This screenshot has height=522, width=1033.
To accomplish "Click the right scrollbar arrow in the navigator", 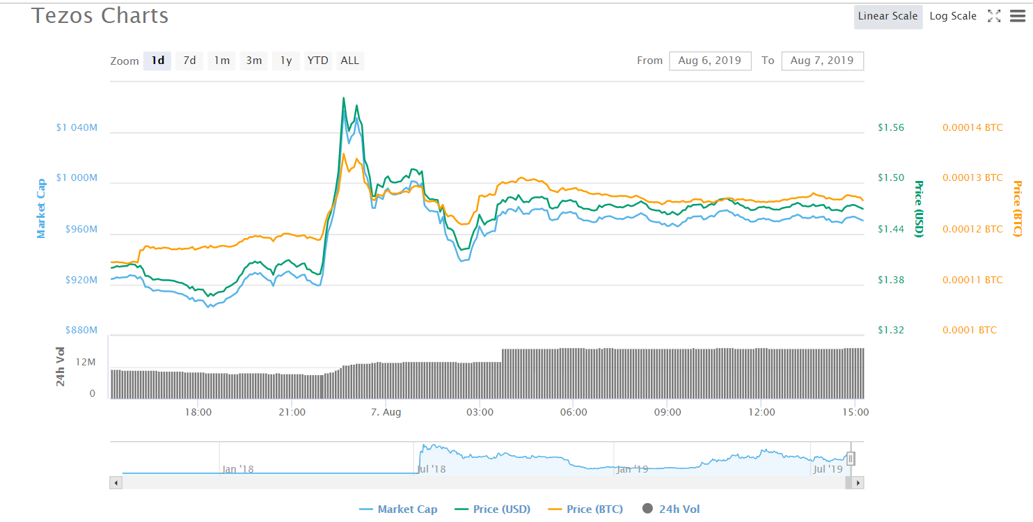I will click(858, 482).
